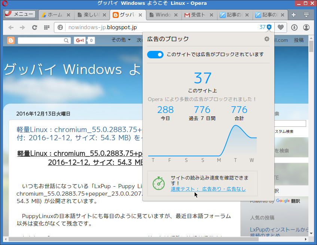Open the Speed Dial grid icon
This screenshot has height=245, width=317.
(x=47, y=27)
